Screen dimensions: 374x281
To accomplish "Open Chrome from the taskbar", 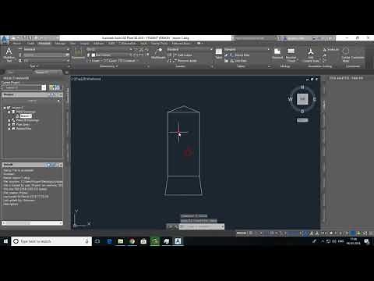I will tap(132, 241).
